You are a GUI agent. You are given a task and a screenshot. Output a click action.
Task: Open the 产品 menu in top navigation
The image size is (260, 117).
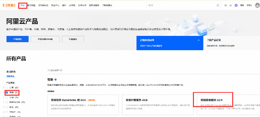(x=23, y=5)
